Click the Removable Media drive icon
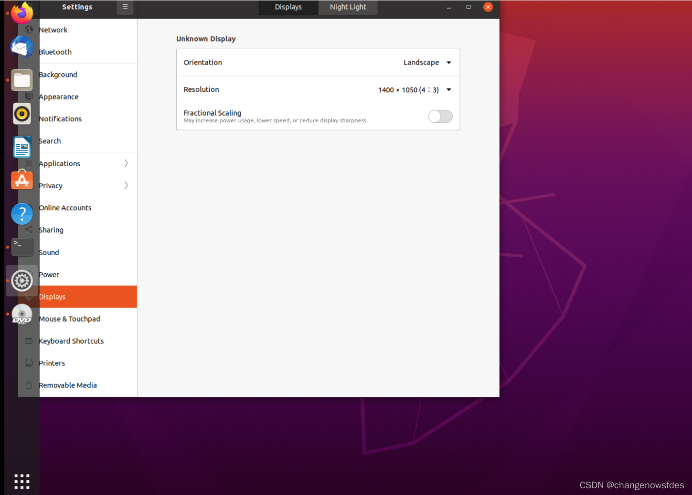This screenshot has height=495, width=692. [29, 385]
